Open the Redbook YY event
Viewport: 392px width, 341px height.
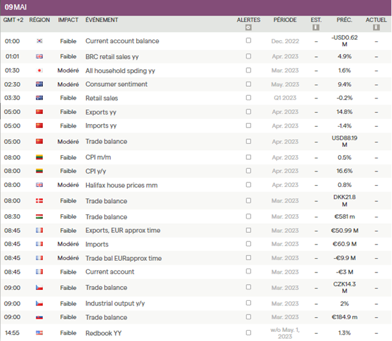click(104, 333)
